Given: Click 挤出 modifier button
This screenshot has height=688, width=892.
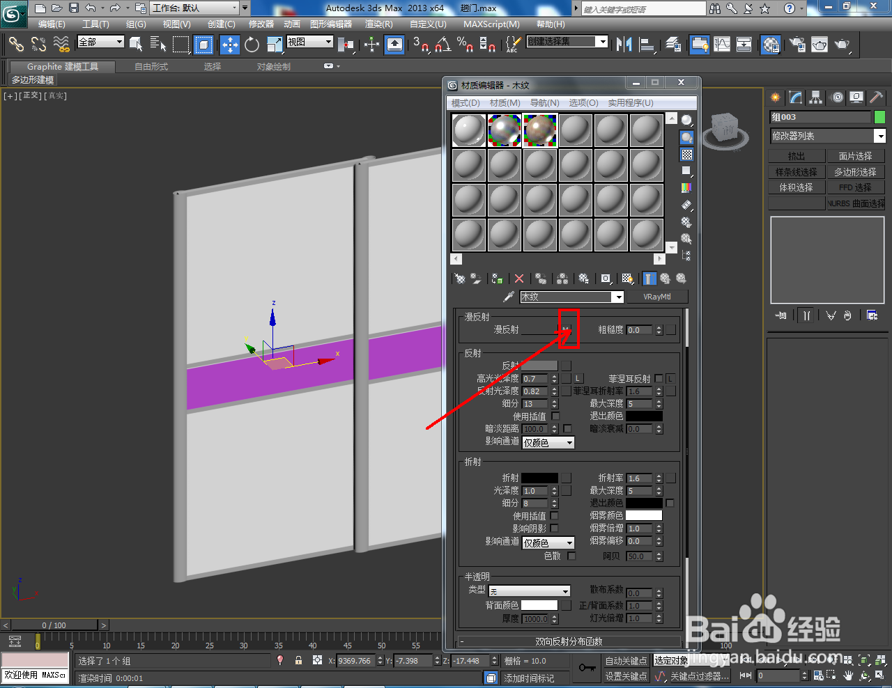Looking at the screenshot, I should coord(797,156).
